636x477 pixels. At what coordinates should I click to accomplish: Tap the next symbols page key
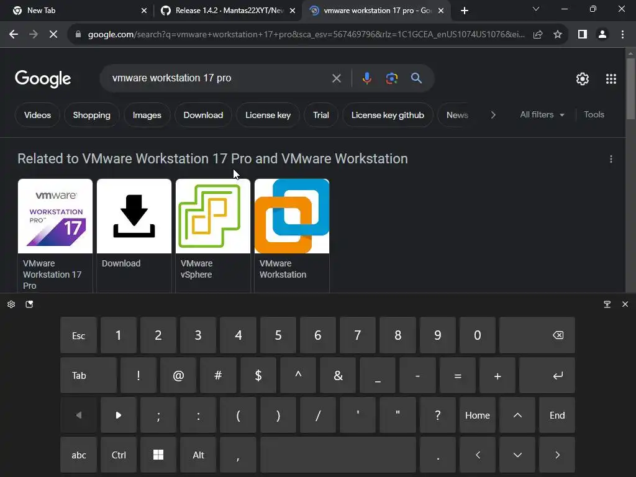point(119,416)
